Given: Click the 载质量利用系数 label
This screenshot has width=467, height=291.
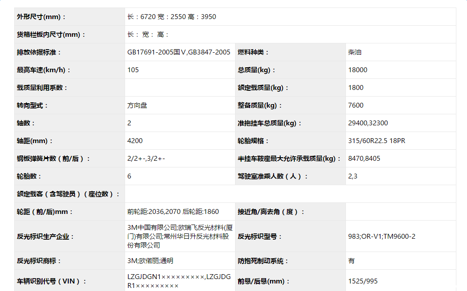Looking at the screenshot, I should pos(42,88).
